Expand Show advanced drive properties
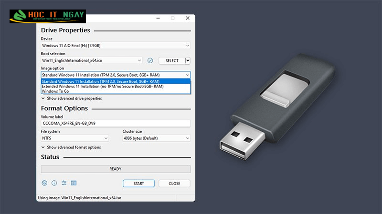This screenshot has height=214, width=382. click(72, 98)
